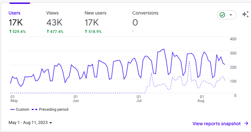The image size is (251, 132).
Task: Open the Insights sparkle icon
Action: tap(245, 15)
